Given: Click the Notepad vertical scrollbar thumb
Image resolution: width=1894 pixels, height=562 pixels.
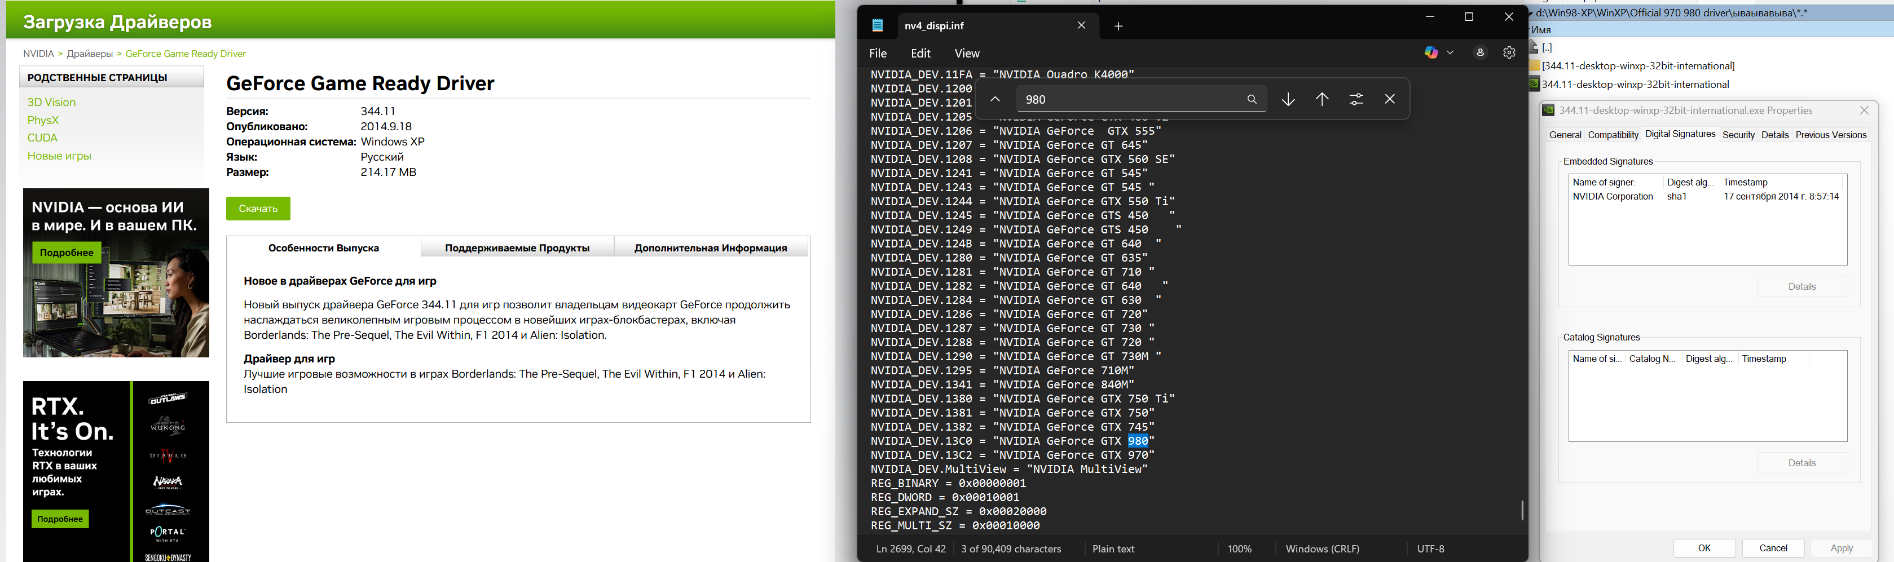Looking at the screenshot, I should 1522,510.
